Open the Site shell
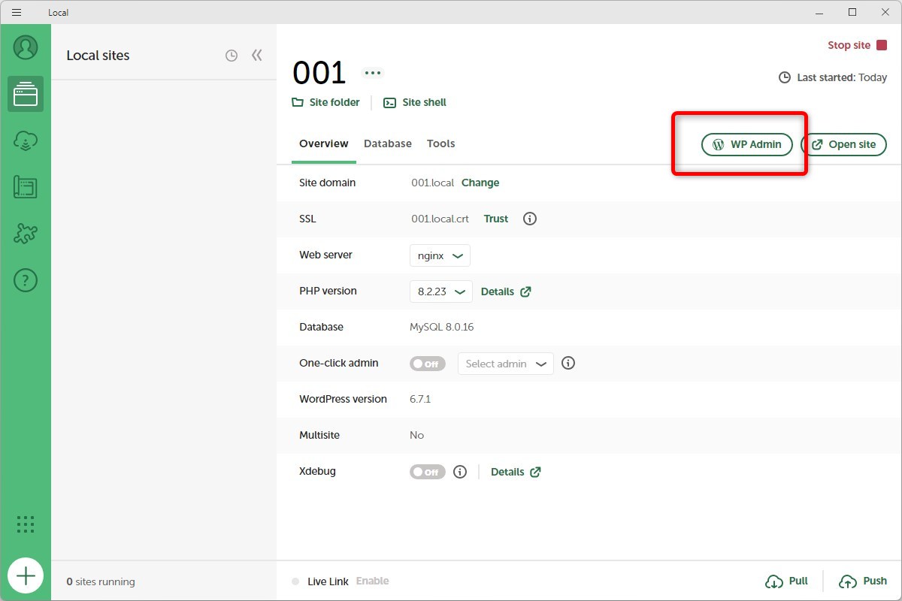 click(415, 102)
